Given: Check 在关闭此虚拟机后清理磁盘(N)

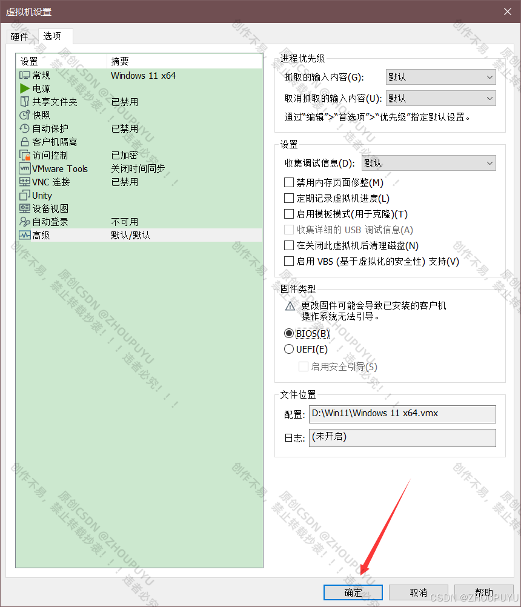Looking at the screenshot, I should pos(289,245).
